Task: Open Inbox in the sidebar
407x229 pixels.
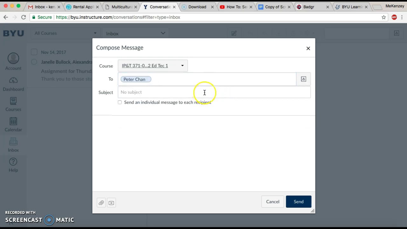Action: (x=13, y=145)
